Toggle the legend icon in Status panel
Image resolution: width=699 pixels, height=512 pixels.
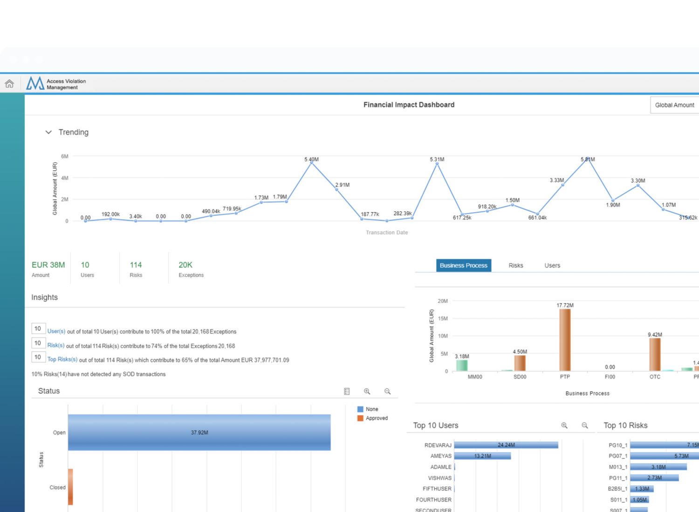tap(347, 391)
